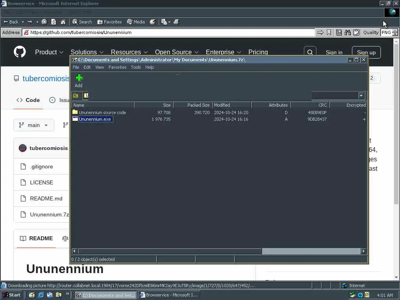Open the 7-Zip View menu

(100, 67)
